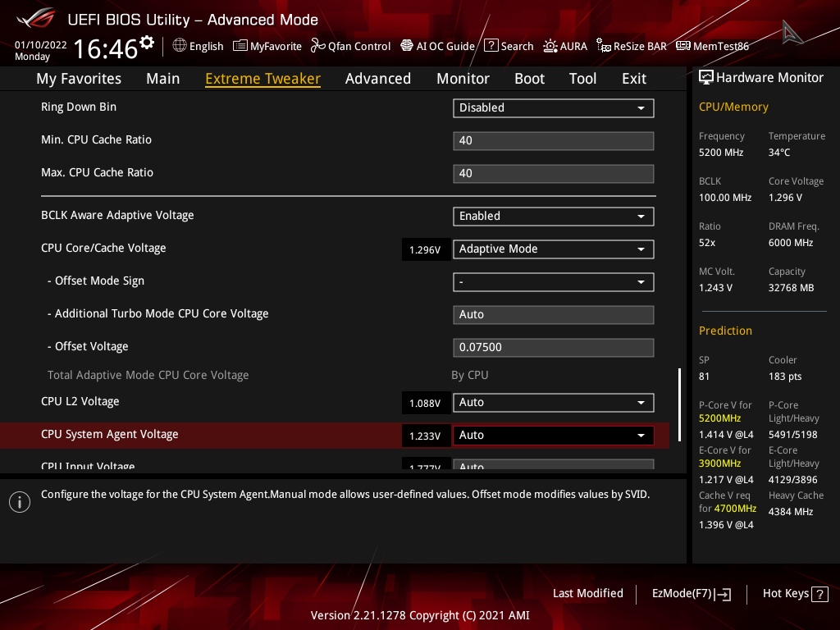Click the Qfan Control fan icon
This screenshot has width=840, height=630.
coord(317,46)
